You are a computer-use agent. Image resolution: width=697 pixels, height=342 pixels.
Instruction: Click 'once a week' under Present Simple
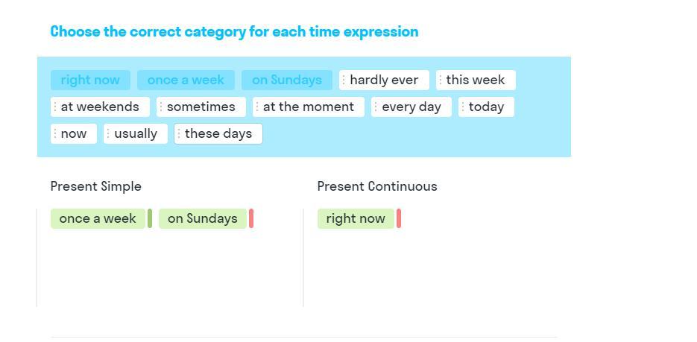98,218
